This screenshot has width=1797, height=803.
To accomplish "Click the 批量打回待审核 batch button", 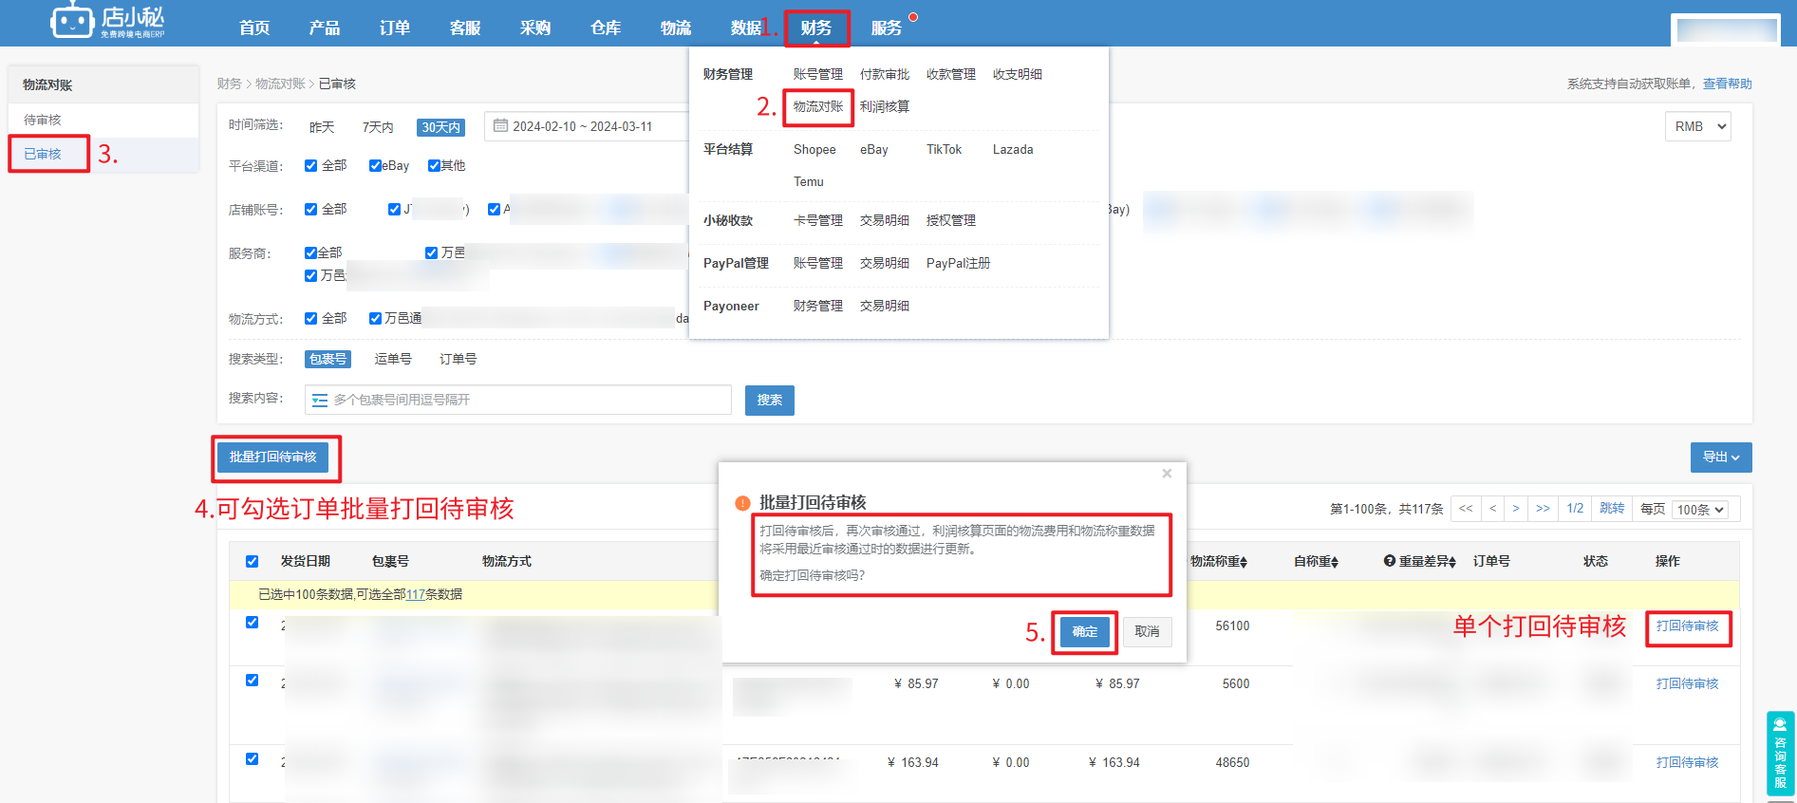I will [x=273, y=458].
